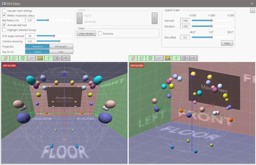256x165 pixels.
Task: Click the Ball Radius value field
Action: click(30, 21)
